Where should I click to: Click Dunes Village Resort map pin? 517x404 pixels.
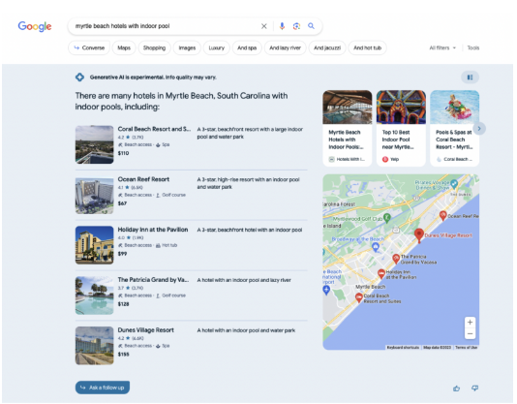click(419, 235)
